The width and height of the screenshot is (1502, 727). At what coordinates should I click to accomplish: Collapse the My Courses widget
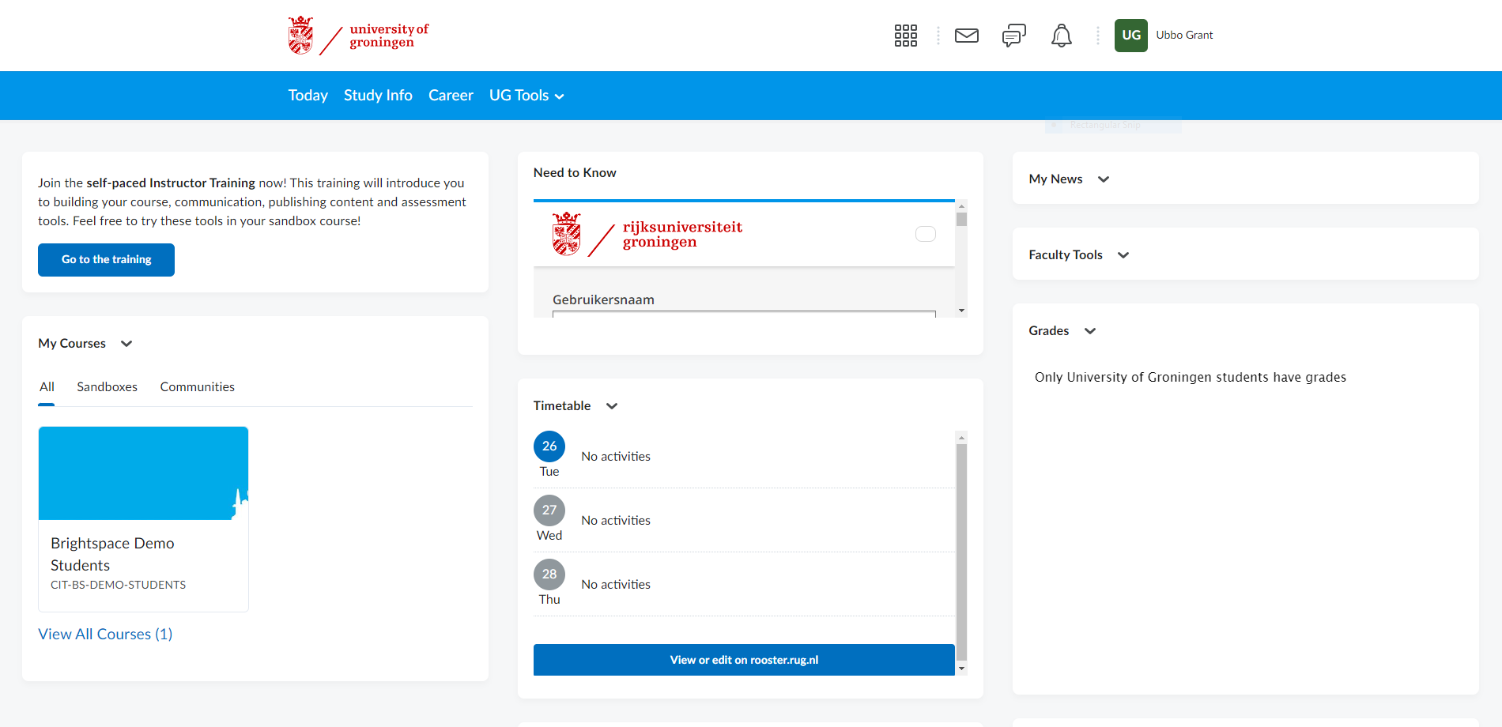126,344
